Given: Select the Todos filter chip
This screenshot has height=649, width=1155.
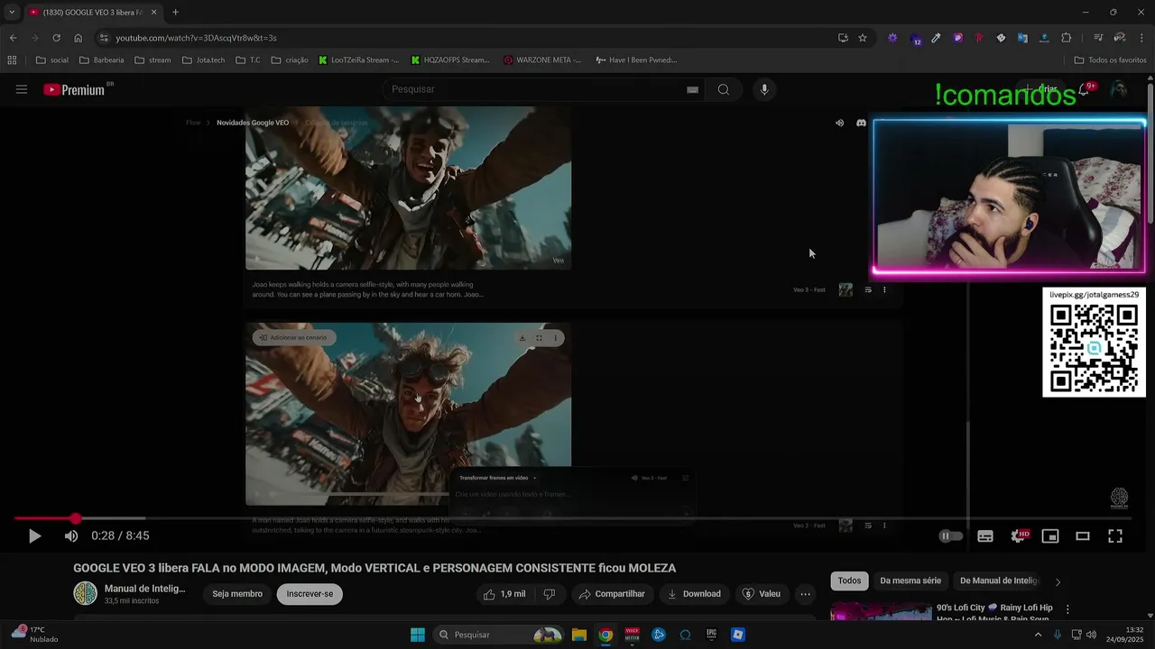Looking at the screenshot, I should pos(849,581).
